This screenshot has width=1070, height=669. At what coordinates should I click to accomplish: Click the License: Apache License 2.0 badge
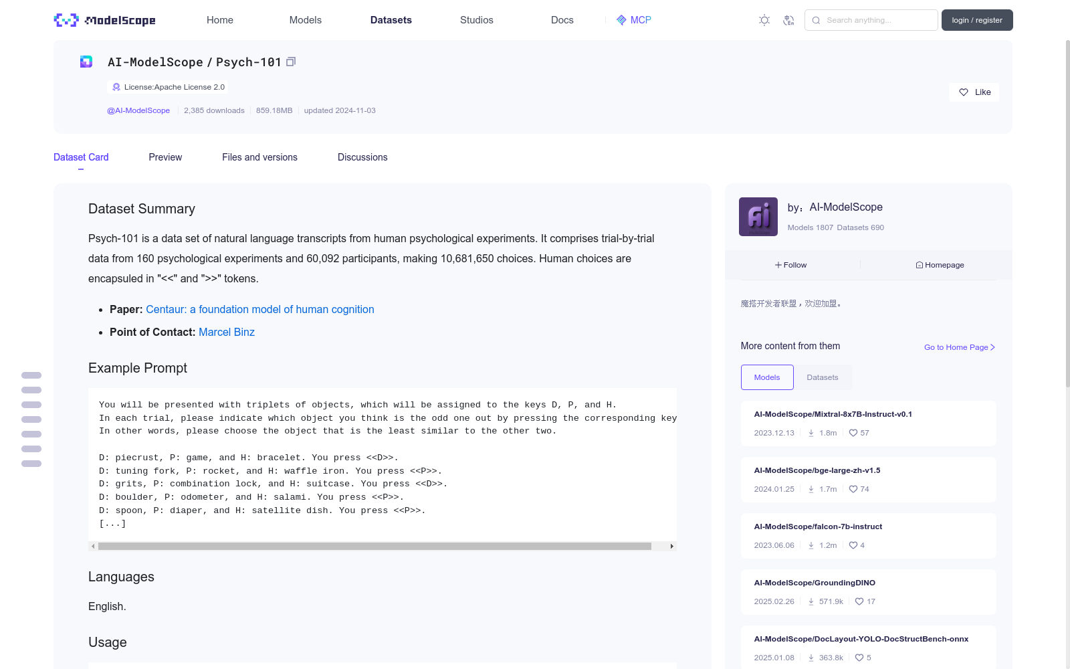[168, 87]
